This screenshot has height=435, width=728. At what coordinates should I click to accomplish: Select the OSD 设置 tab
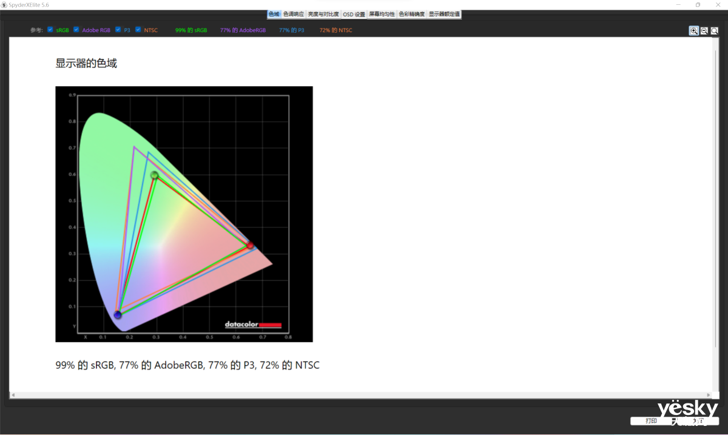coord(354,14)
